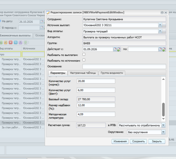Screen dimensions: 176x159
Task: Click the empty по date field
Action: (x=143, y=49)
